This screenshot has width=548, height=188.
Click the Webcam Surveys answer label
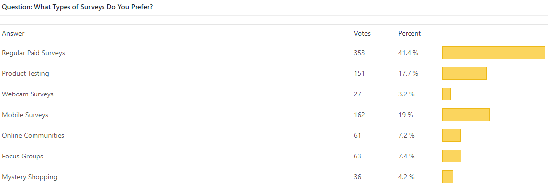click(28, 94)
